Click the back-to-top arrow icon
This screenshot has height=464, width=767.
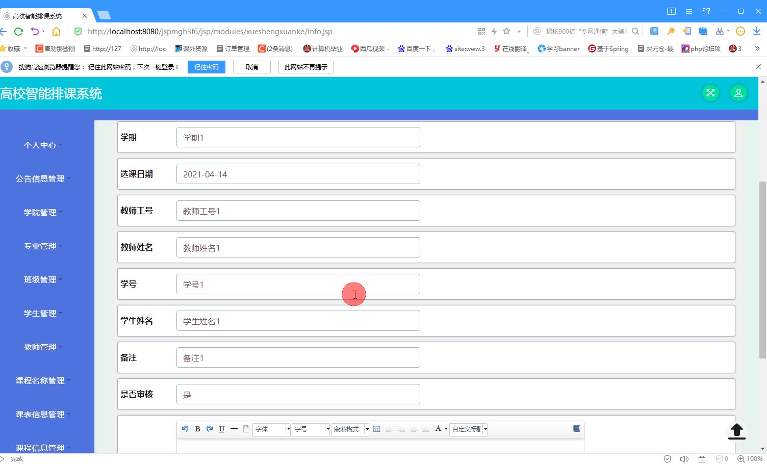point(736,431)
